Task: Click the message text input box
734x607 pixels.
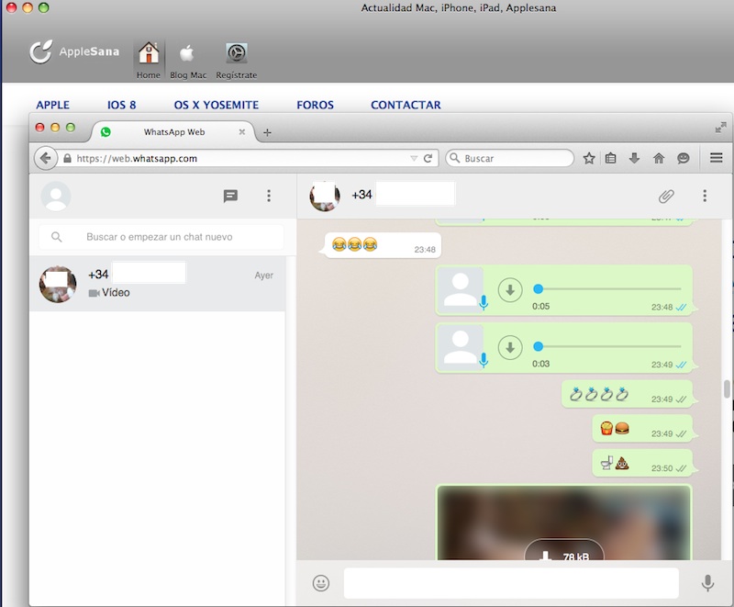Action: (511, 583)
